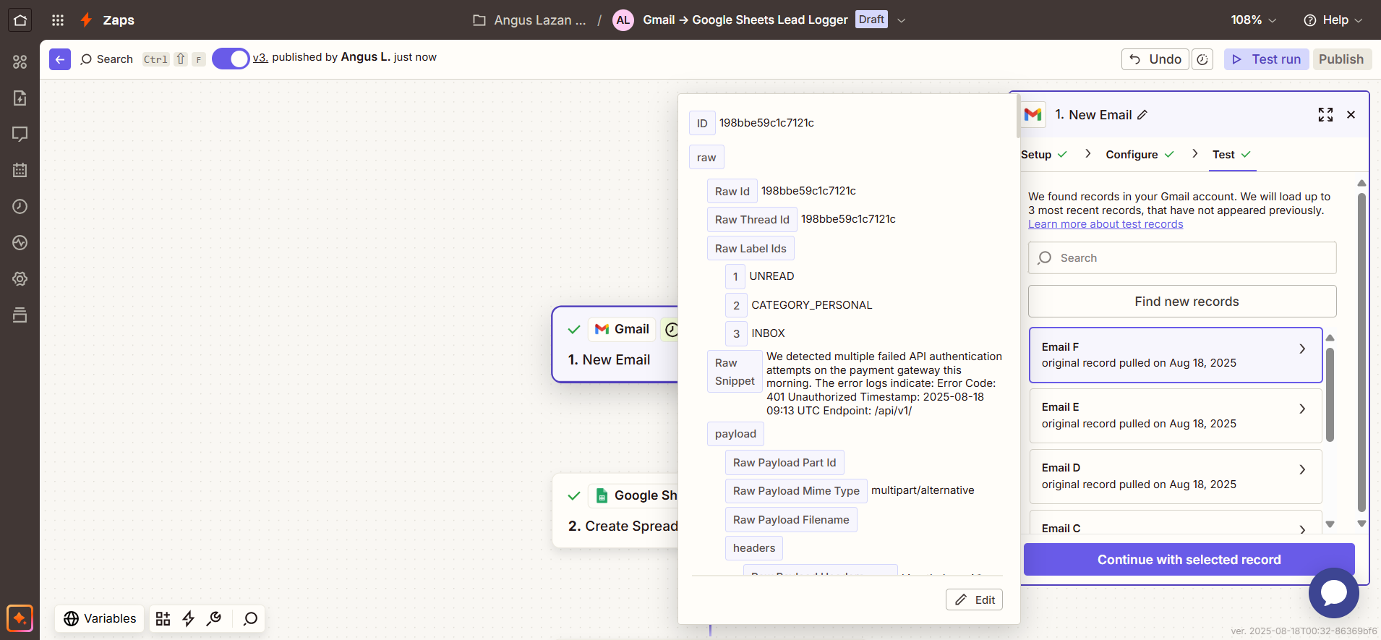Open the home icon
Viewport: 1381px width, 640px height.
[20, 20]
